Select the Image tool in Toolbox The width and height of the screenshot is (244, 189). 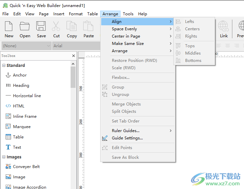(15, 177)
